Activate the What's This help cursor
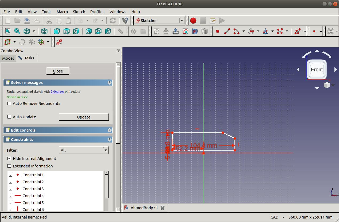This screenshot has height=222, width=339. 125,21
